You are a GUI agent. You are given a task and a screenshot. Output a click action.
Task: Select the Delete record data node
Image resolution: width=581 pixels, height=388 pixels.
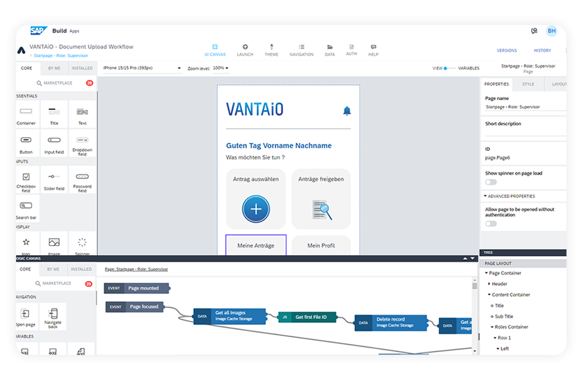(x=391, y=322)
